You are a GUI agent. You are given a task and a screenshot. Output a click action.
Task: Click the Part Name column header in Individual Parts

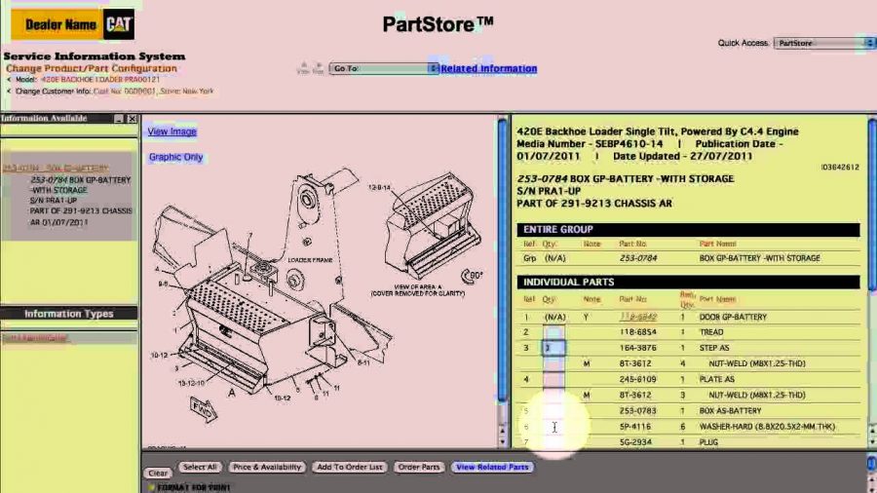tap(717, 299)
